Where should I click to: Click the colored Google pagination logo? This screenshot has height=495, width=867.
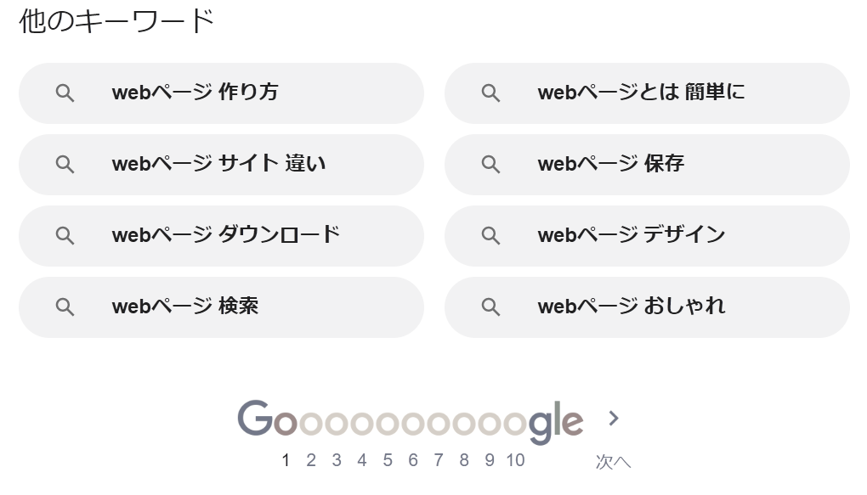410,421
